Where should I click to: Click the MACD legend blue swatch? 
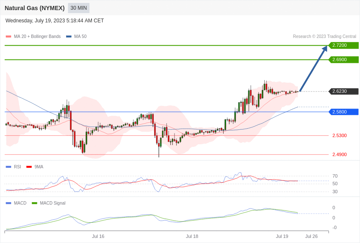[8, 203]
